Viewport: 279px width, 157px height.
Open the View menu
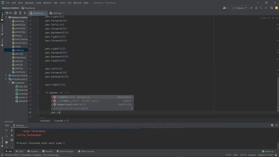[x=20, y=3]
